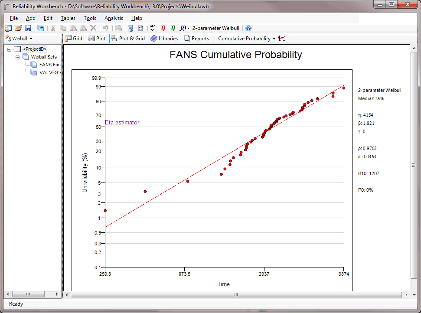Open the Analysis menu

tap(114, 18)
